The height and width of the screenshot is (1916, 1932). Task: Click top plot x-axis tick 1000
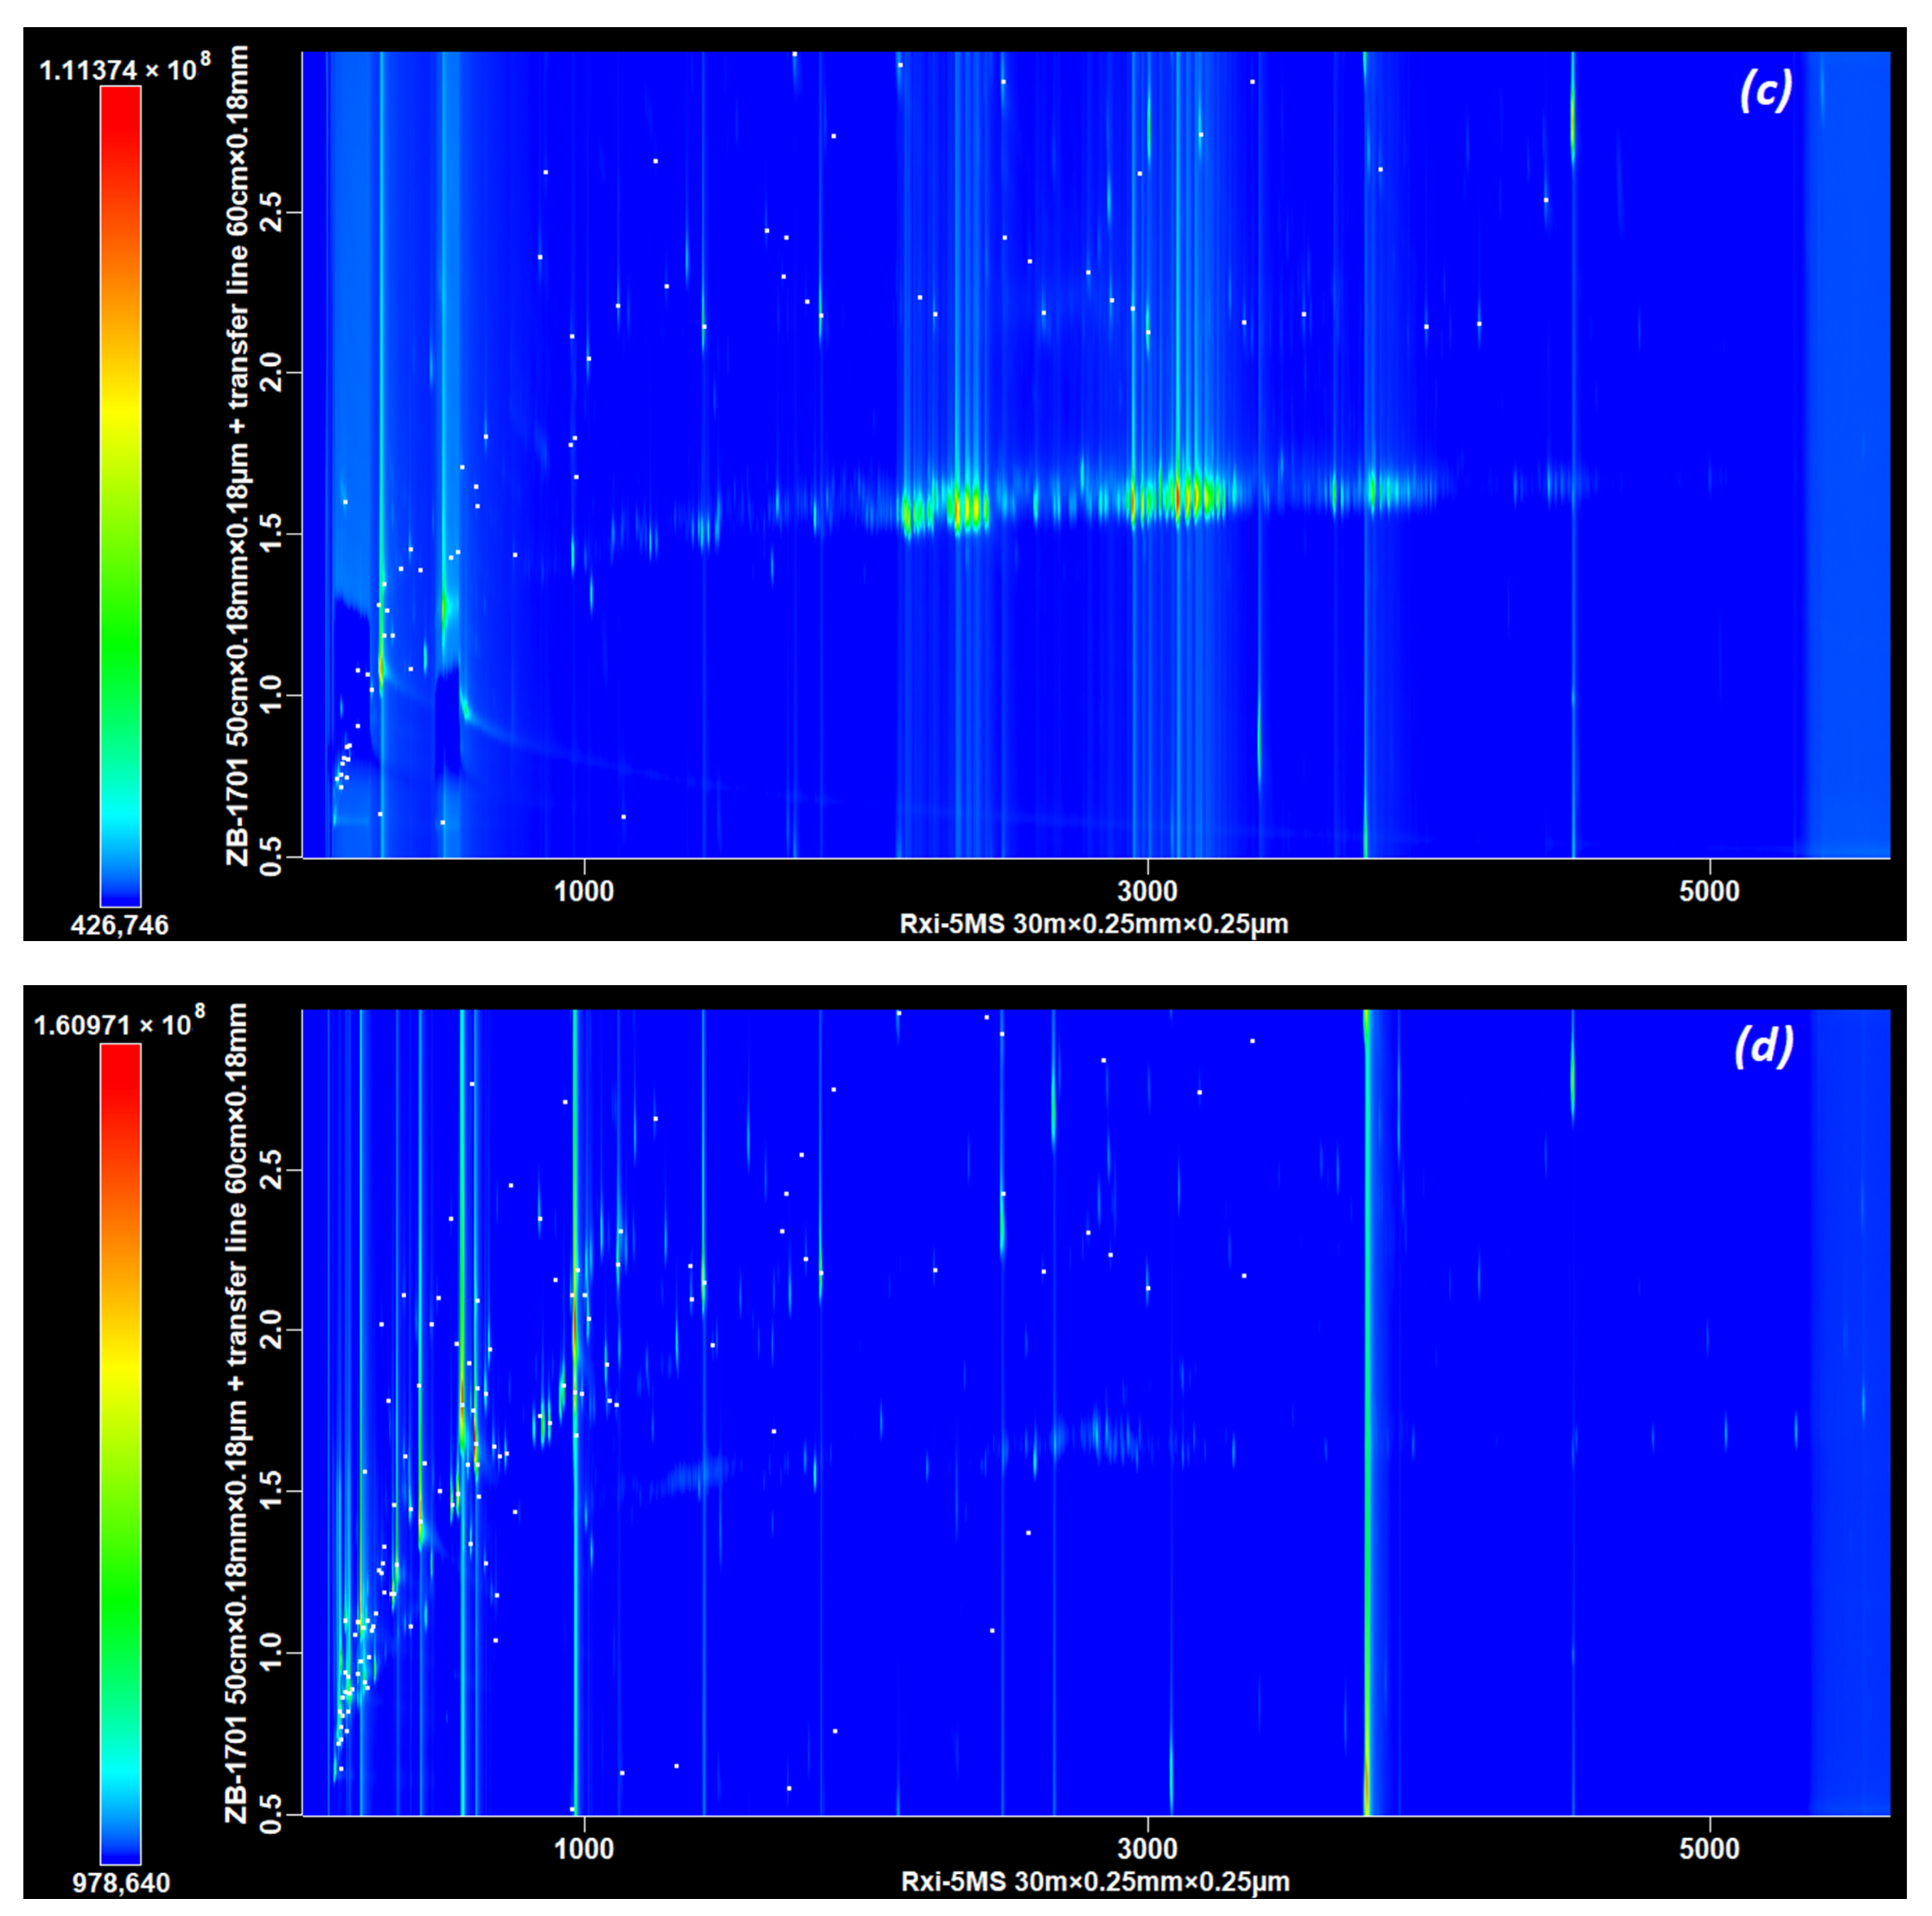pos(584,890)
